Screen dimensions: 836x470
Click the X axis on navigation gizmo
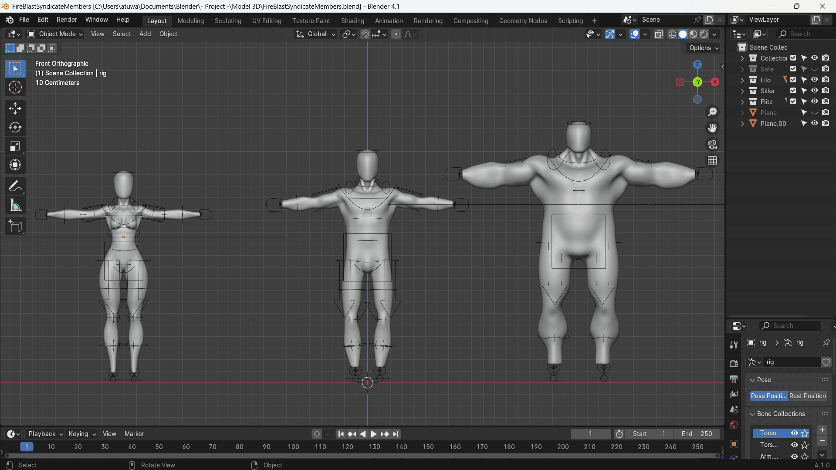[715, 82]
